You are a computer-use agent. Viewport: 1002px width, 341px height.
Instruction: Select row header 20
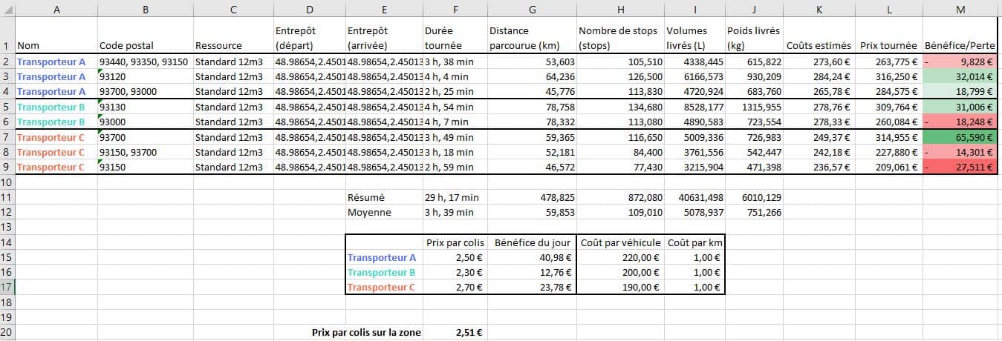click(x=7, y=332)
